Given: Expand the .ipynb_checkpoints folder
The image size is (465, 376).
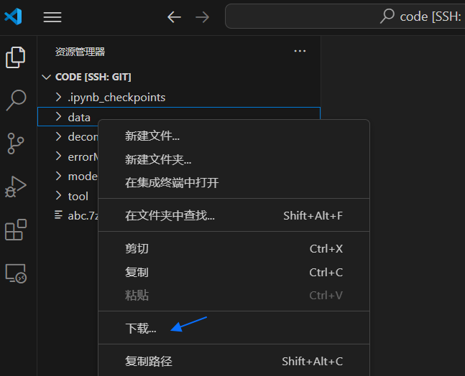Looking at the screenshot, I should coord(116,97).
